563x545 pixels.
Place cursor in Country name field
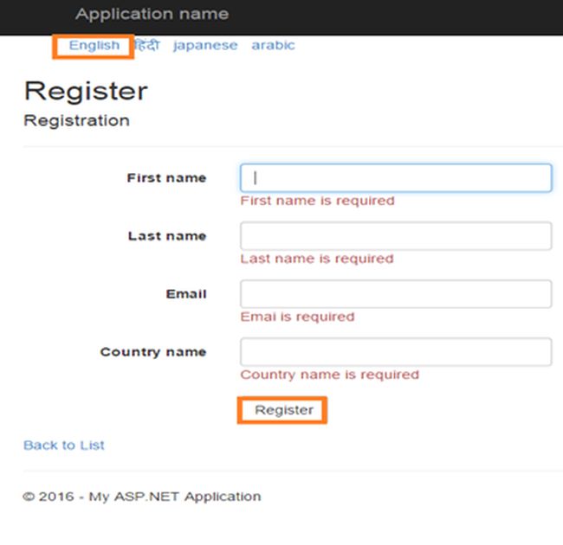pos(395,351)
